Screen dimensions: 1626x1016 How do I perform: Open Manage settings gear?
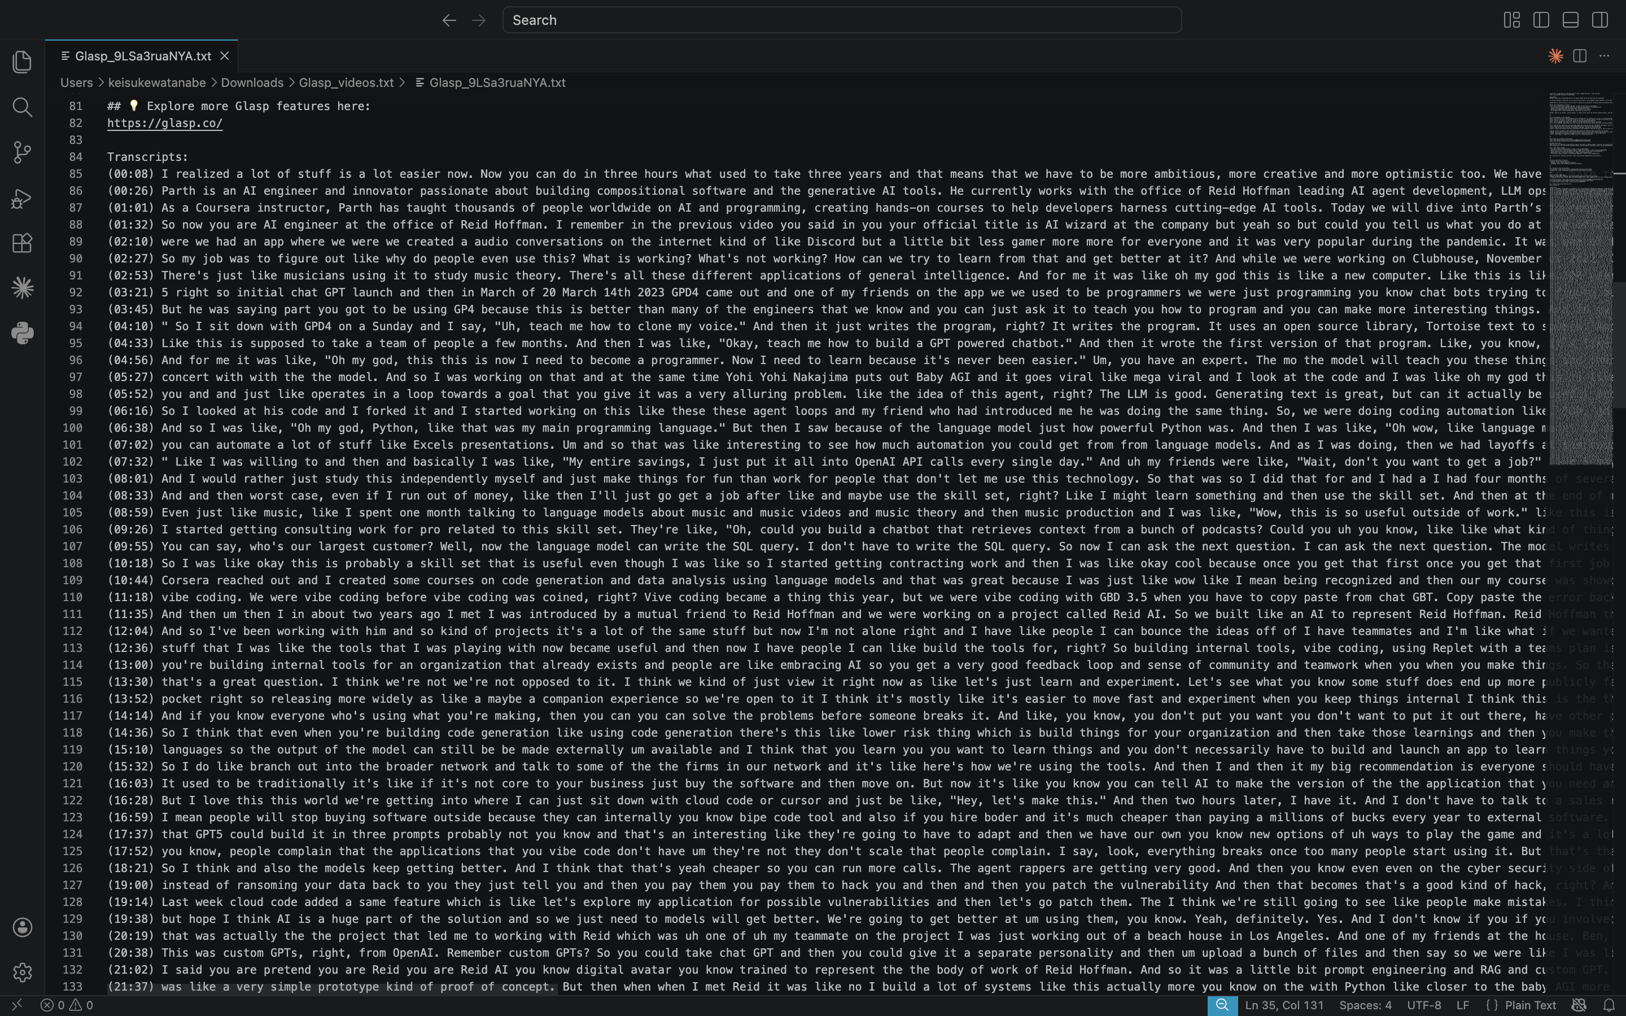click(x=22, y=971)
